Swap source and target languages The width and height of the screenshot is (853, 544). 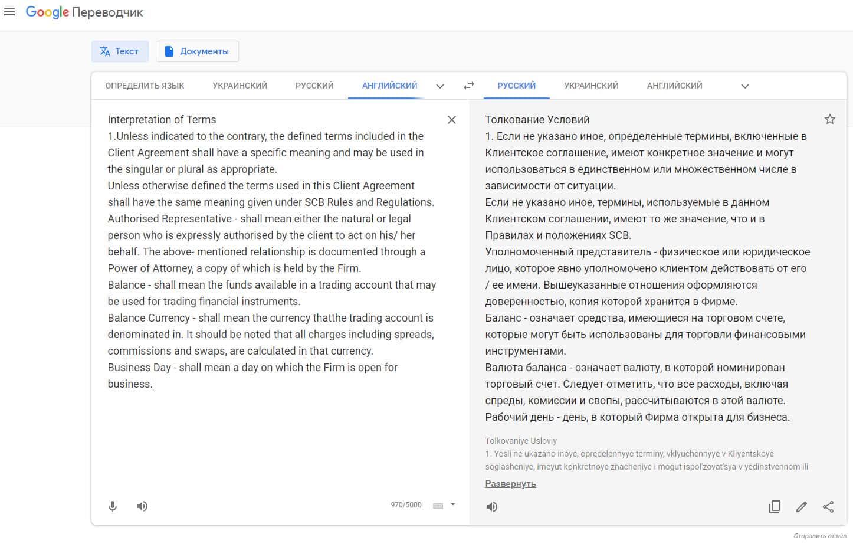point(469,86)
